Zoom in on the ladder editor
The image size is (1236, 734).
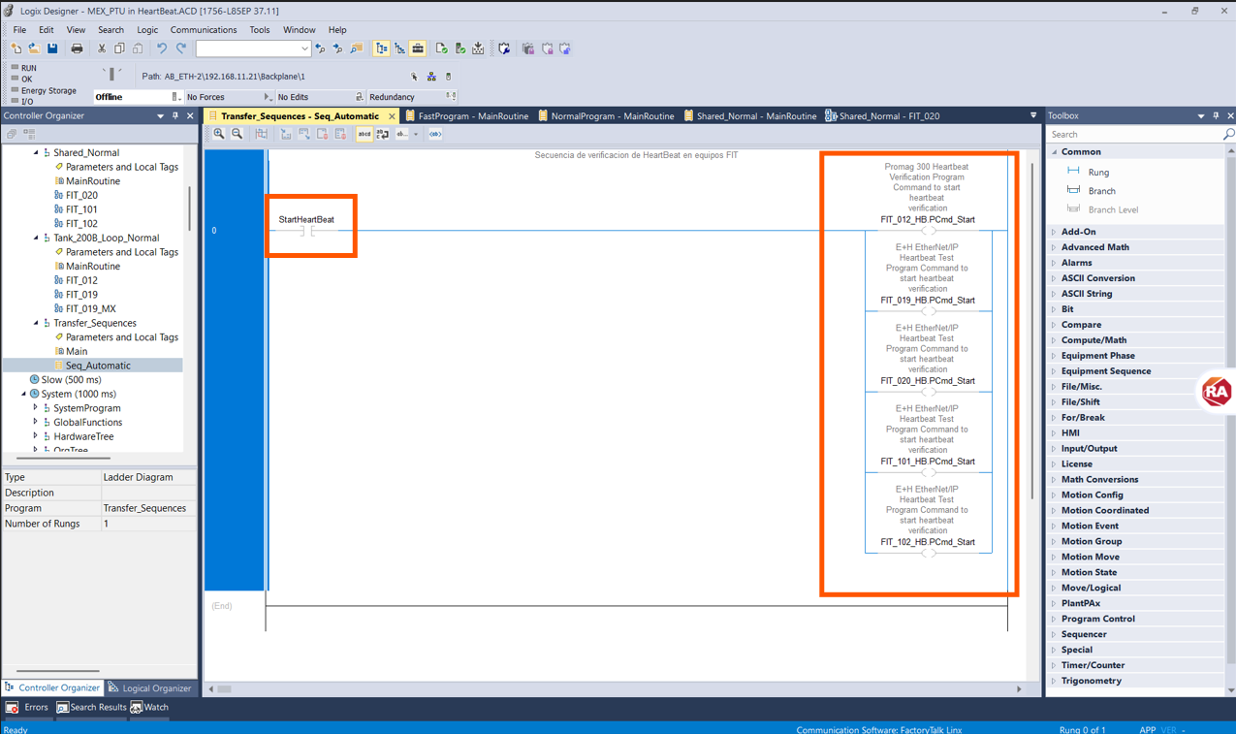tap(219, 135)
